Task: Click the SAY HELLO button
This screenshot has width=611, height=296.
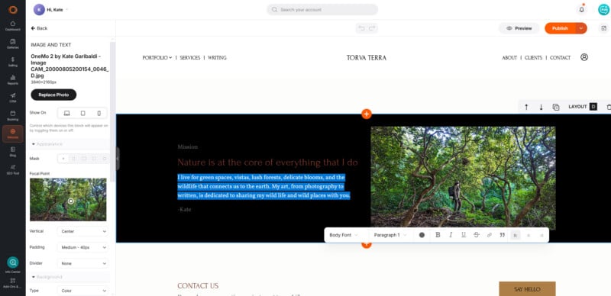Action: [527, 289]
